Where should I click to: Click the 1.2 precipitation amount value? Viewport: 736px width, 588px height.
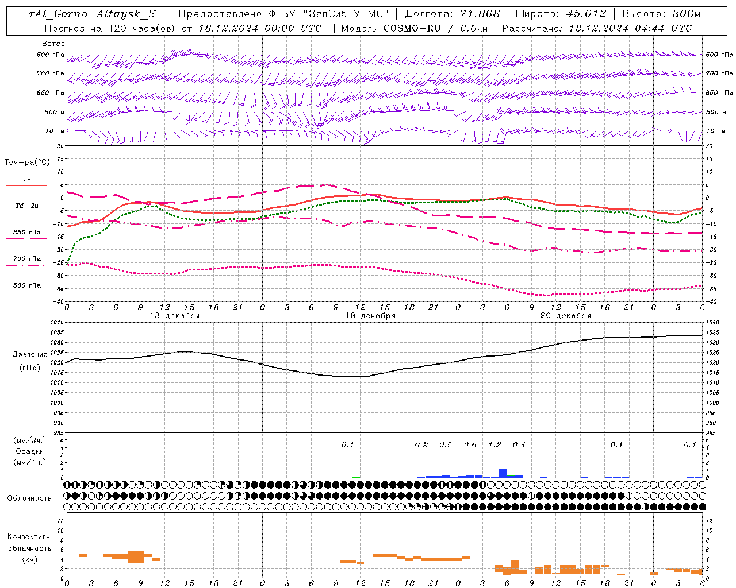point(494,444)
